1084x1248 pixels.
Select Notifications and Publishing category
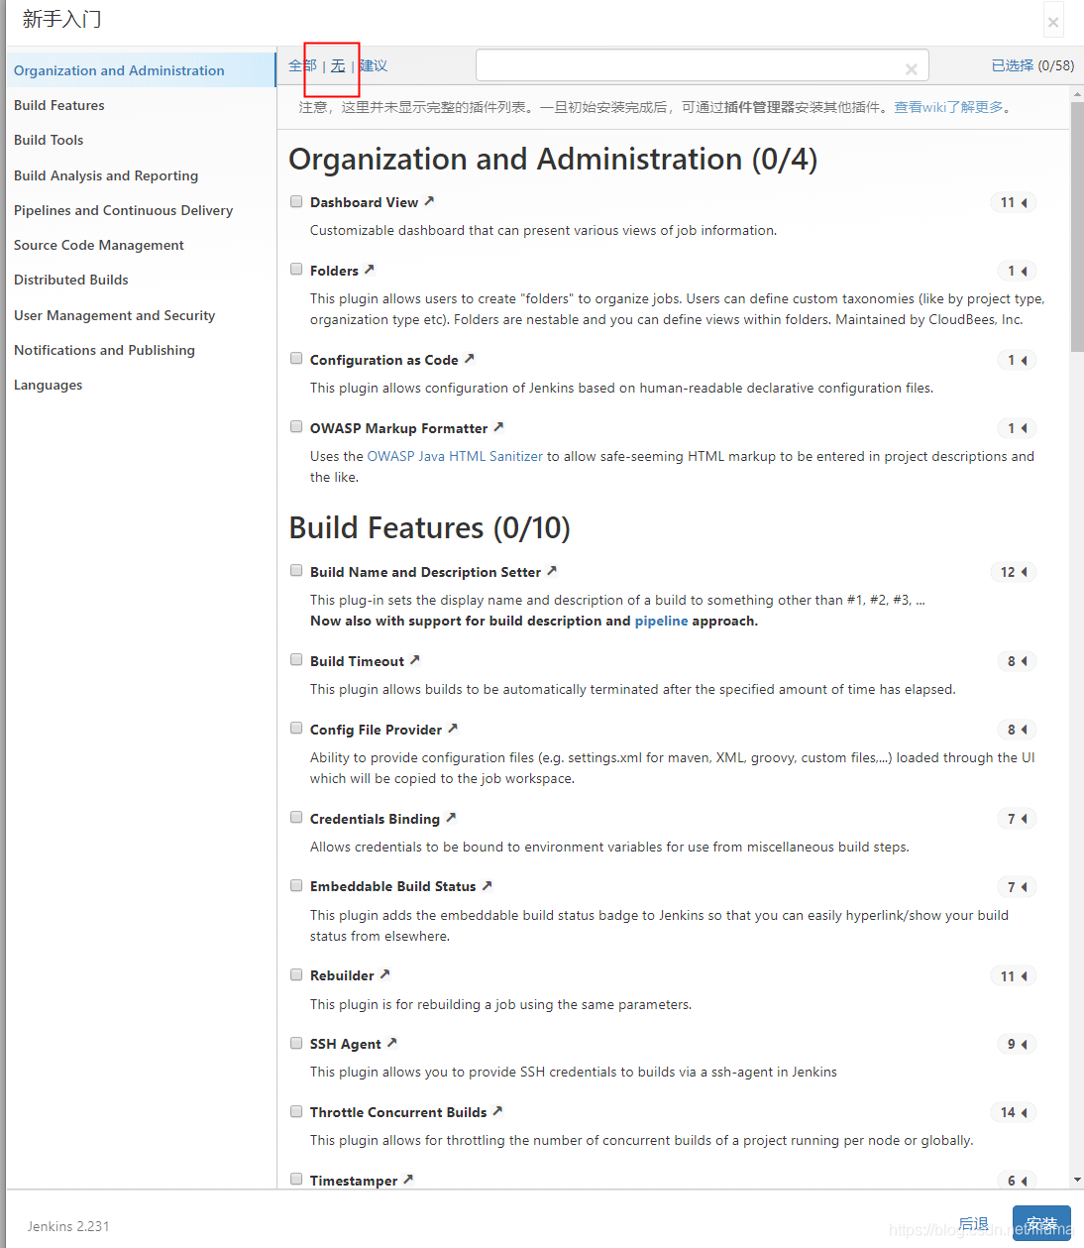click(x=141, y=350)
